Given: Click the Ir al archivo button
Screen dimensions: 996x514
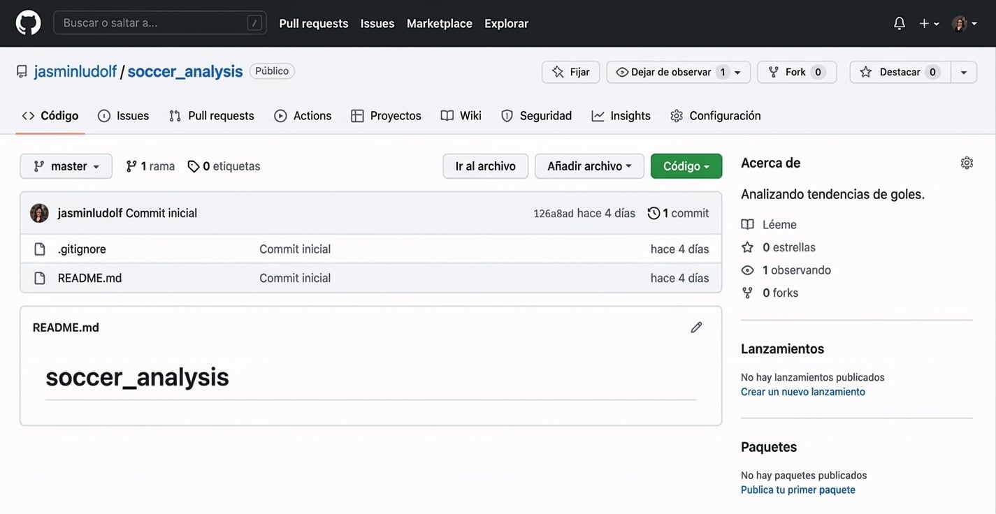Looking at the screenshot, I should (x=486, y=166).
